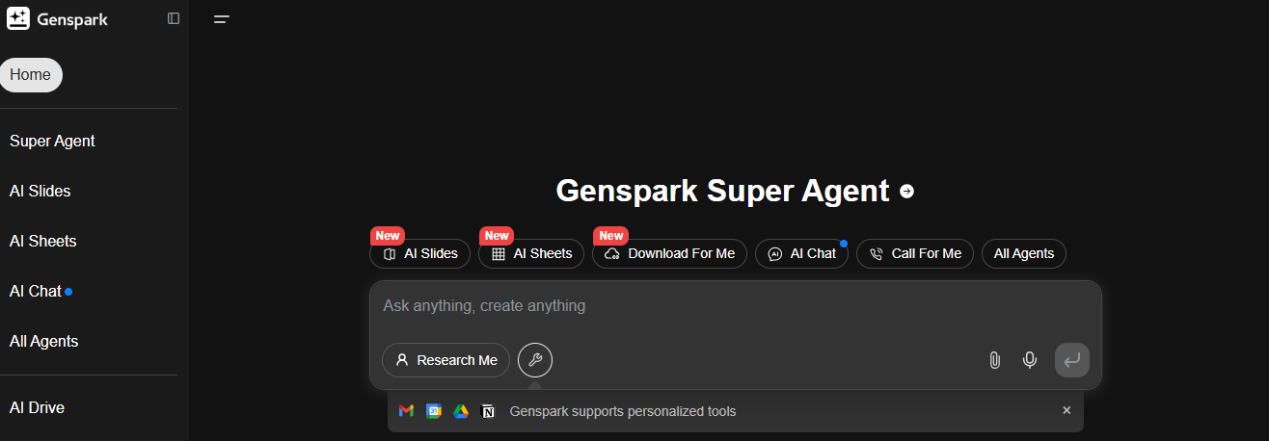The width and height of the screenshot is (1269, 441).
Task: Open AI Chat in the sidebar
Action: click(x=36, y=291)
